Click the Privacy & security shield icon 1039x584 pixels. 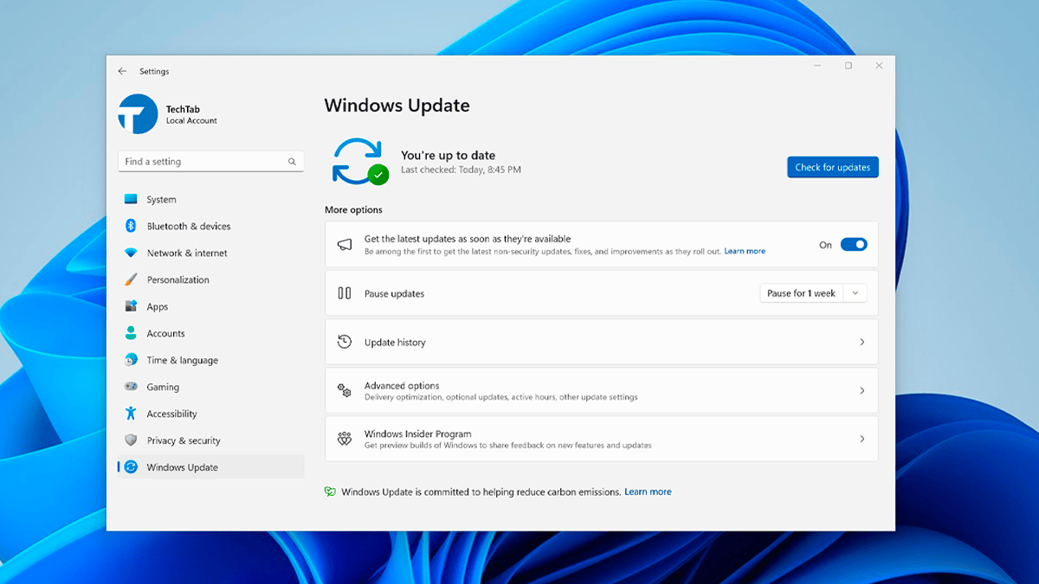[x=131, y=440]
